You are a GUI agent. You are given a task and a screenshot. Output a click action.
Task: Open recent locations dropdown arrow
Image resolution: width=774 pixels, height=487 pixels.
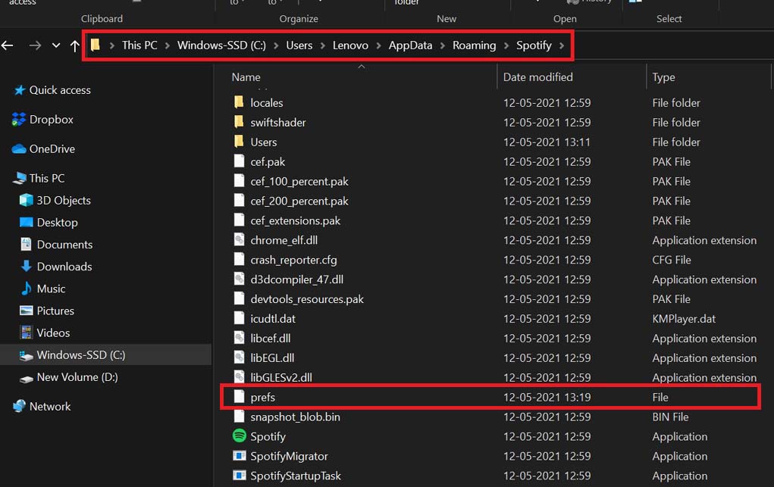[56, 45]
